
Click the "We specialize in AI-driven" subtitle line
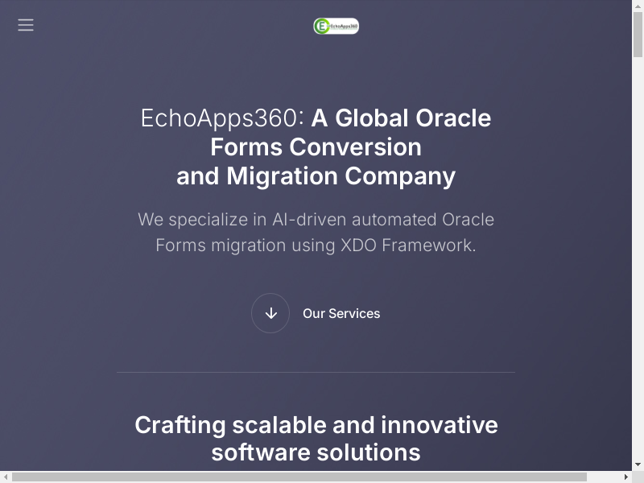(x=316, y=220)
